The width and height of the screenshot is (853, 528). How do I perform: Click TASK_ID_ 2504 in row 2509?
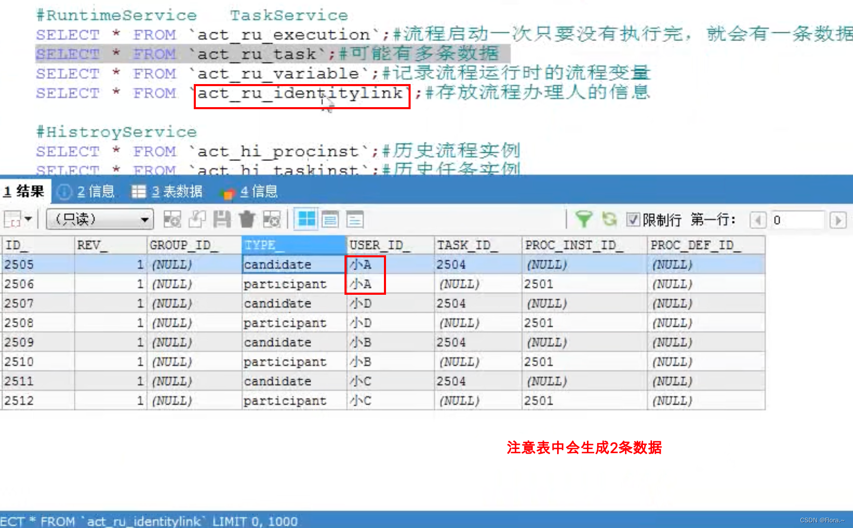pos(478,342)
